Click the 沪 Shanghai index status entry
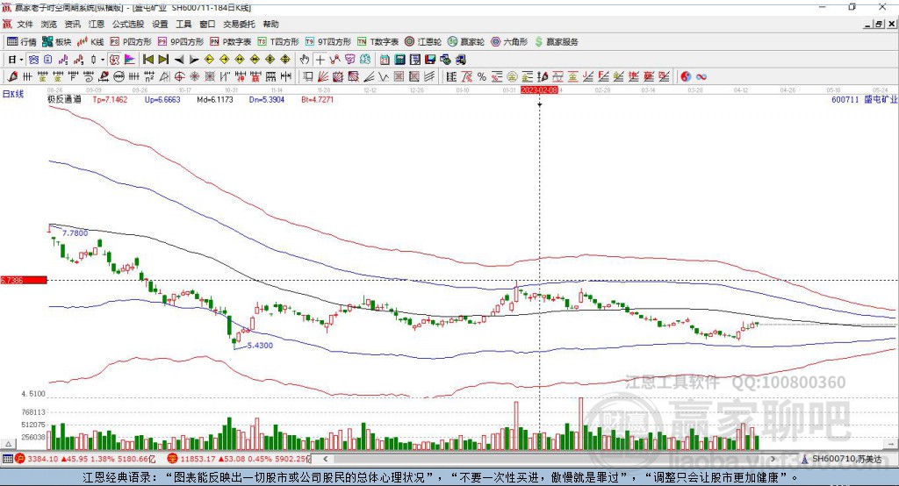Viewport: 899px width, 486px height. click(x=85, y=459)
